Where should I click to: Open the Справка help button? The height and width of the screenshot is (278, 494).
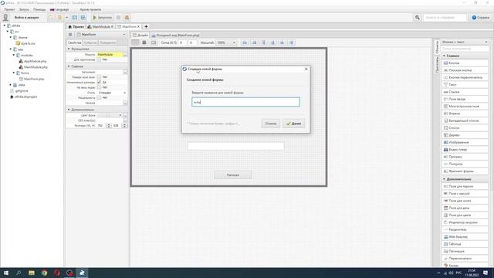click(480, 17)
